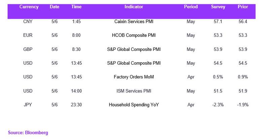Select the Caixin Services PMI indicator
259x139 pixels.
click(134, 21)
